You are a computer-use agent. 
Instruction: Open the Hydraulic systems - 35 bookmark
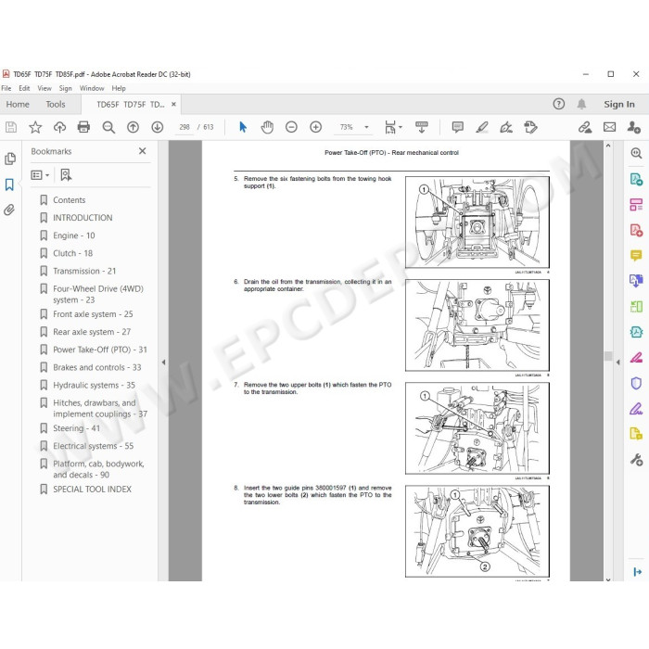coord(94,386)
